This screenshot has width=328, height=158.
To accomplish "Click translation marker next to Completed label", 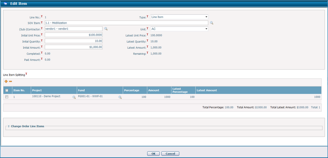I will [x=42, y=52].
